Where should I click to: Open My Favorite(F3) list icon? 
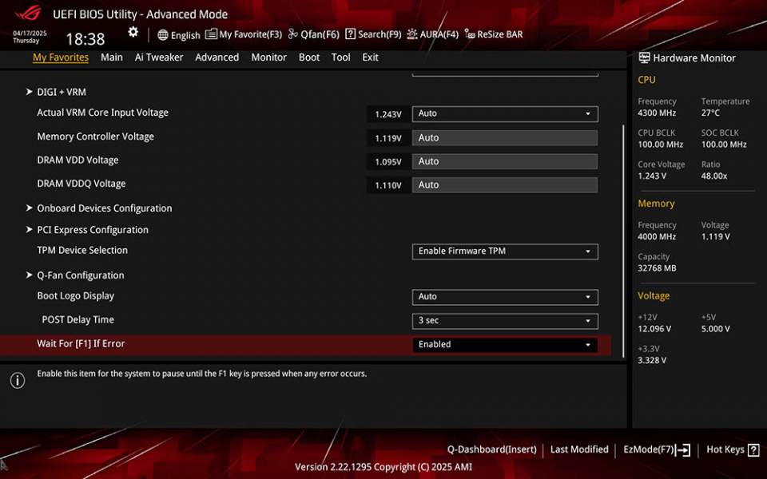tap(211, 34)
